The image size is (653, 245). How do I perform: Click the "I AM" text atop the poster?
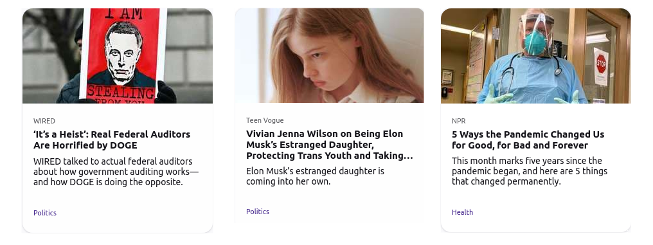click(x=123, y=14)
